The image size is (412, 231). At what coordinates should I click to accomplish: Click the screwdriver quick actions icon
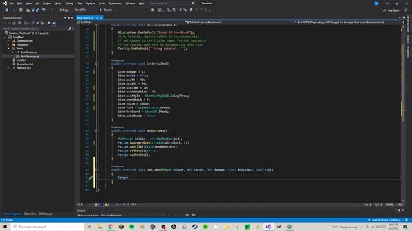pos(90,178)
